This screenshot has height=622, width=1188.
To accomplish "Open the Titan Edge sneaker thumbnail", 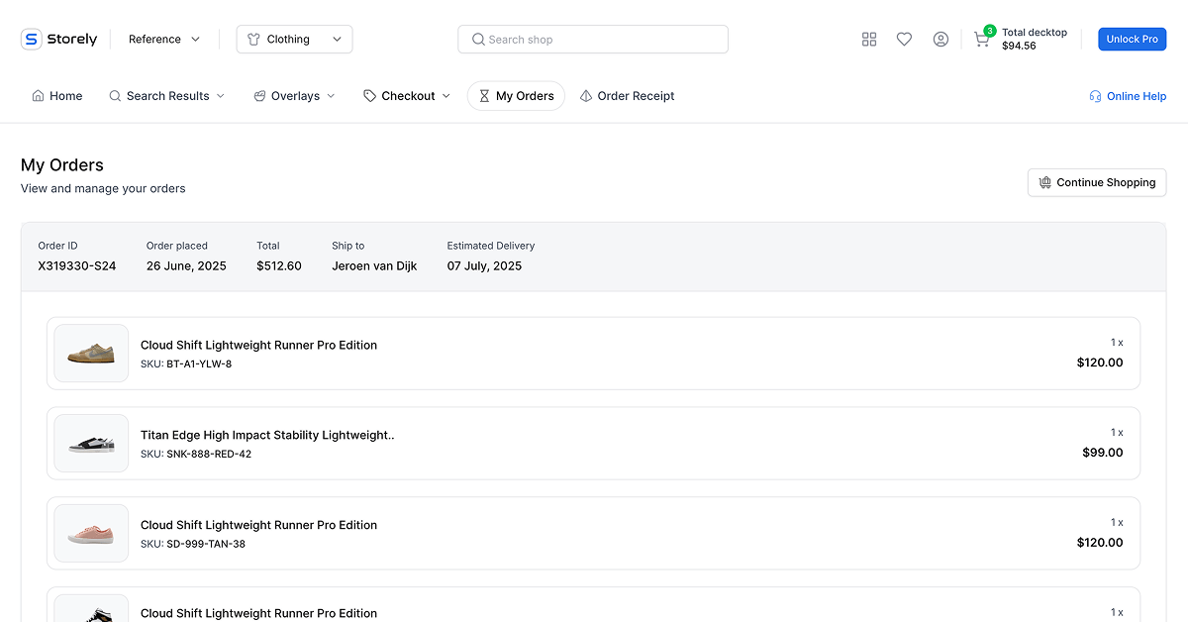I will point(91,444).
